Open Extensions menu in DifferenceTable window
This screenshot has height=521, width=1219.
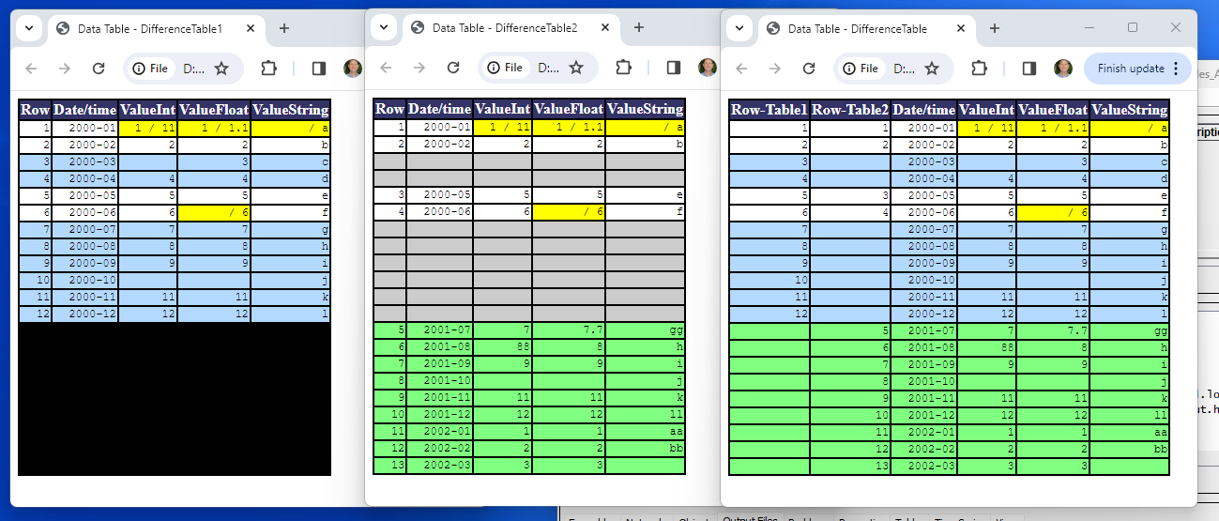click(x=980, y=68)
